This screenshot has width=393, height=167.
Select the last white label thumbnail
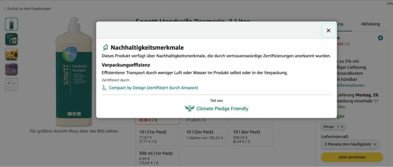pyautogui.click(x=12, y=84)
